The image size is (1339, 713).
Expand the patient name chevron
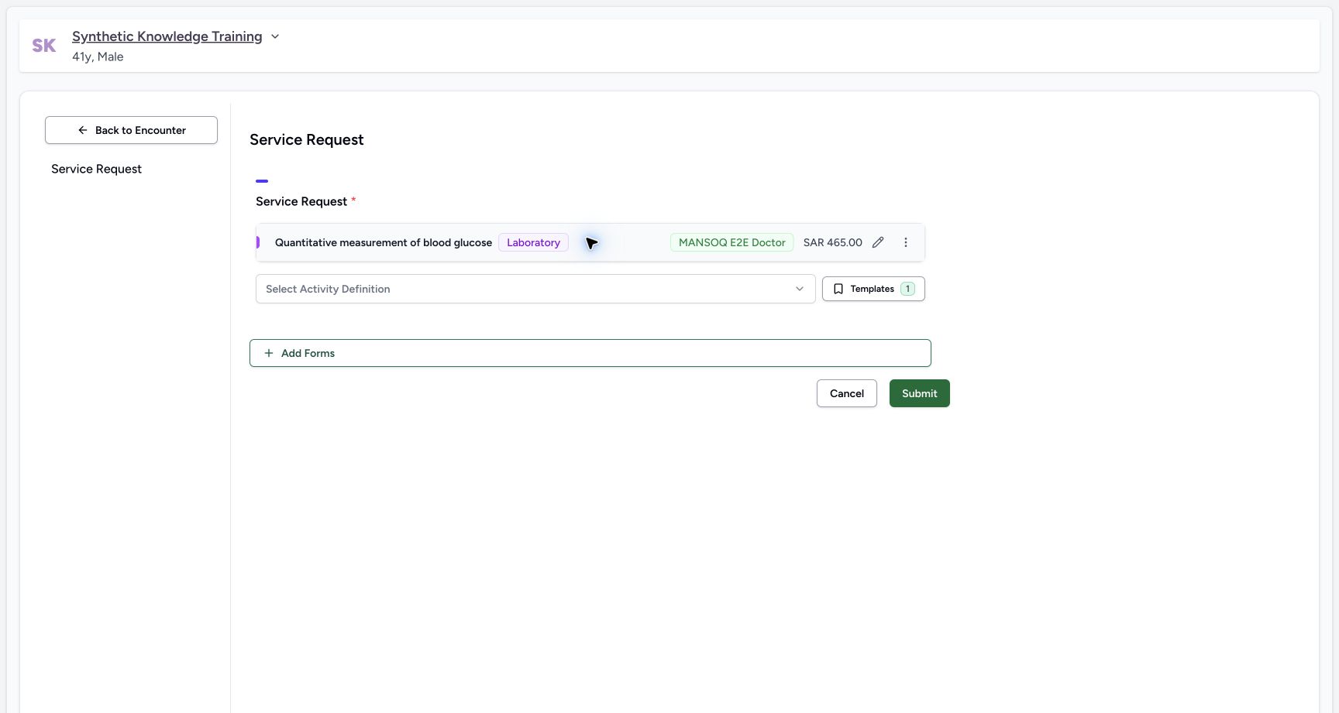[x=275, y=36]
